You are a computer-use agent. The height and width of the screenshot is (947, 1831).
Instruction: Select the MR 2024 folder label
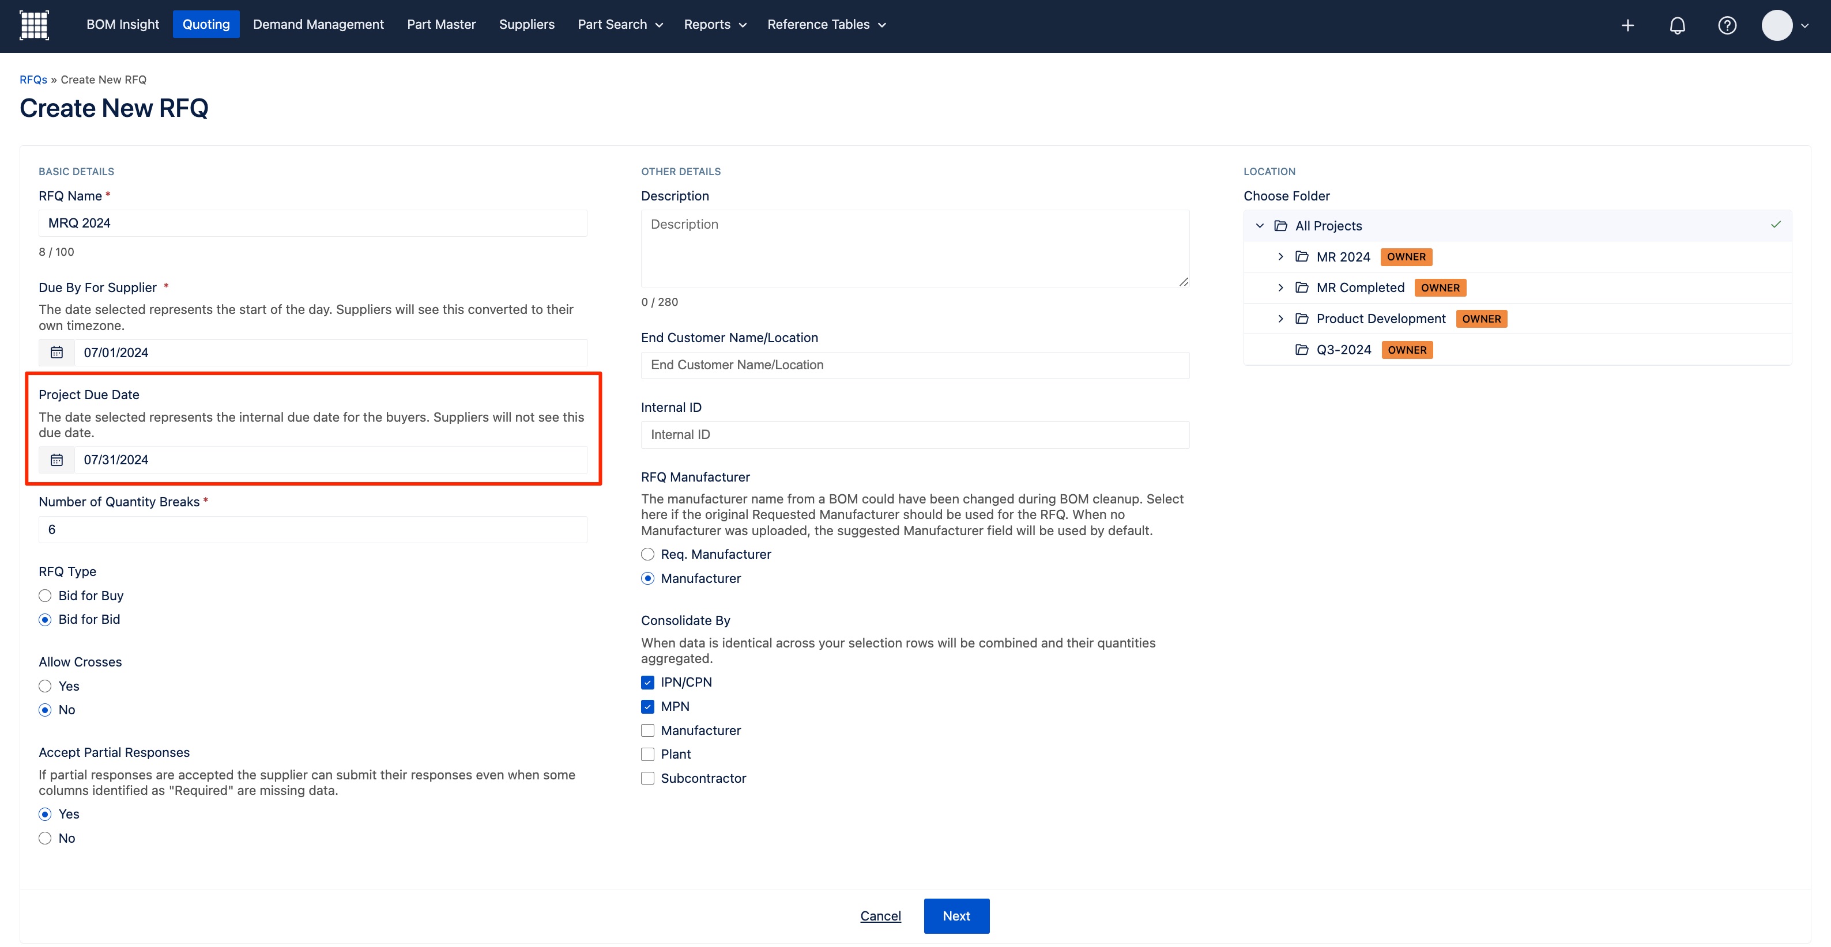tap(1343, 256)
